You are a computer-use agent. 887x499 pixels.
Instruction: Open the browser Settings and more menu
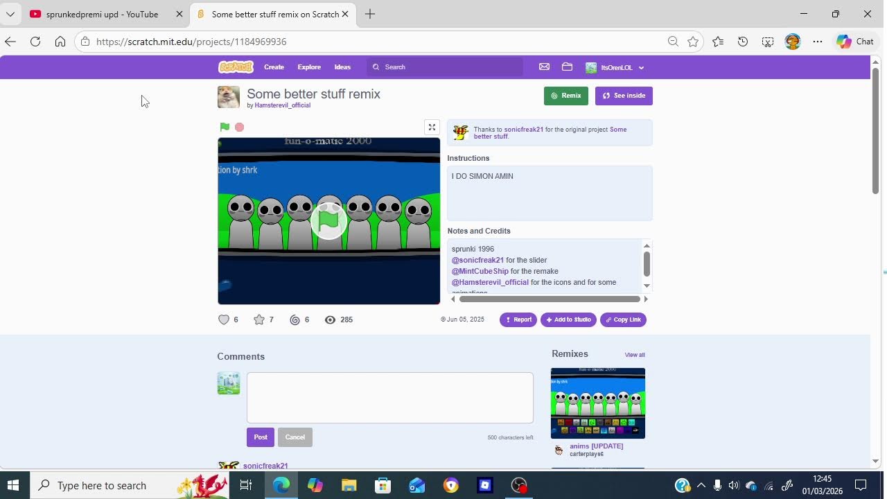pos(818,42)
